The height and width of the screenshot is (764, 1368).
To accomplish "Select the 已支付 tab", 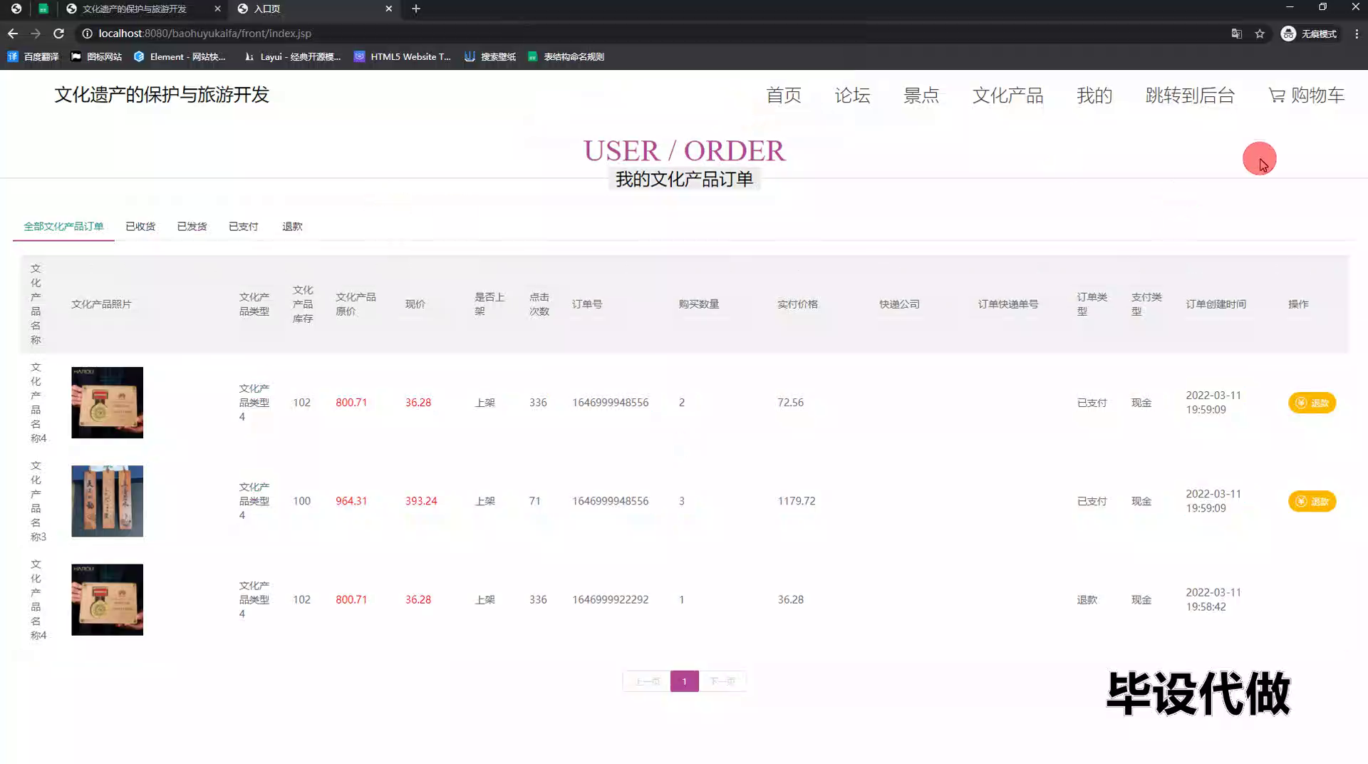I will coord(243,227).
